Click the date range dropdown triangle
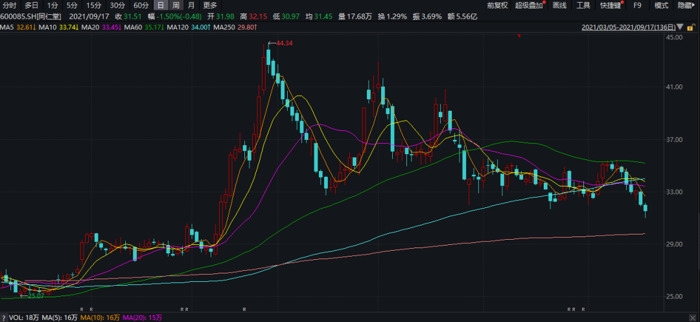This screenshot has height=322, width=700. [680, 28]
